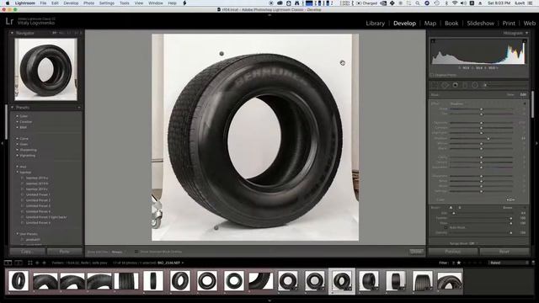Switch to Loupe view in toolbar

click(8, 263)
